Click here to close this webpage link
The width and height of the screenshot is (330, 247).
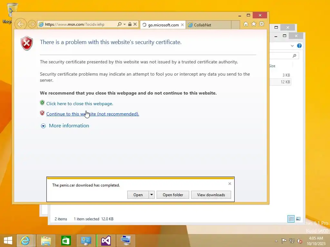point(80,104)
